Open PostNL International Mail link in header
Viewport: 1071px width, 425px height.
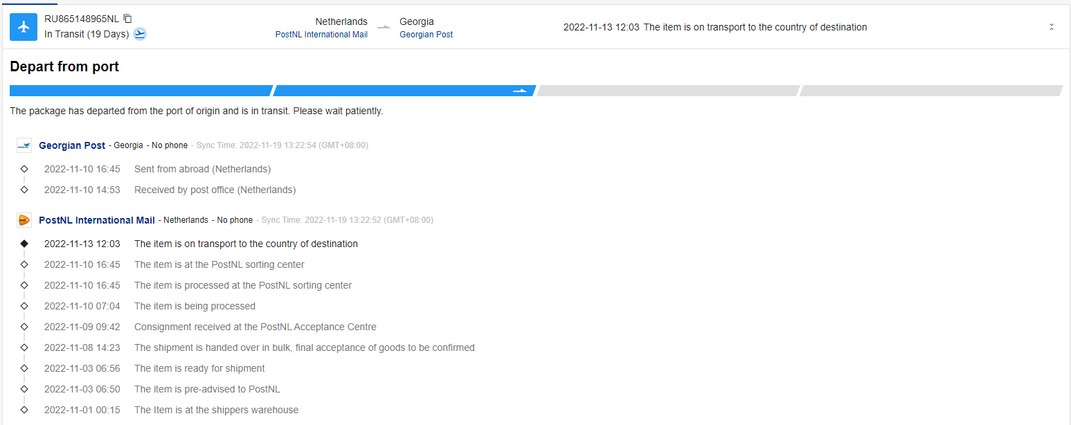tap(321, 35)
